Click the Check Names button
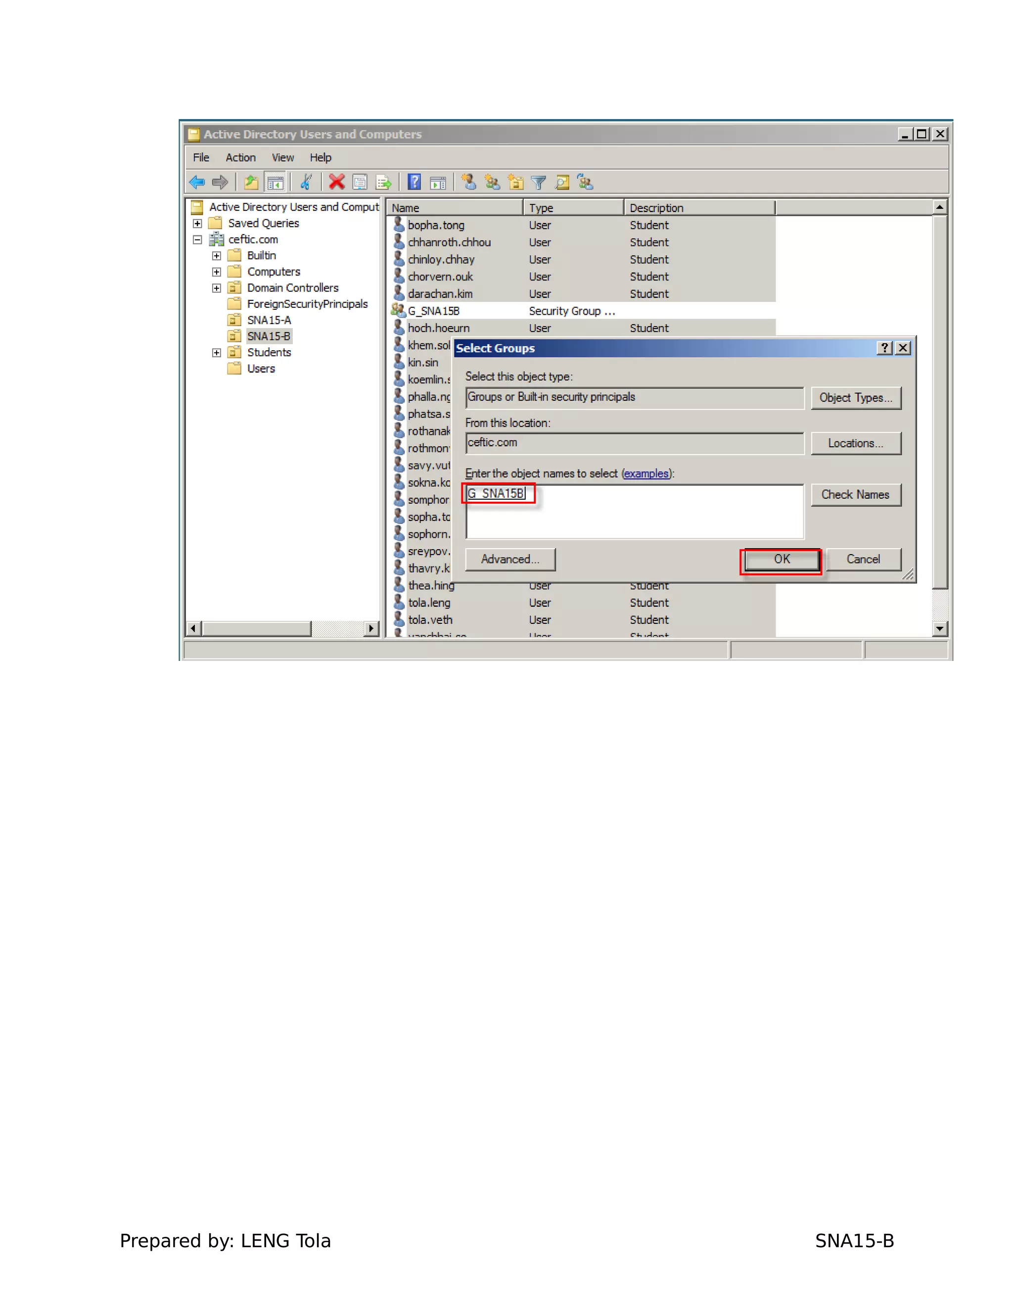The width and height of the screenshot is (1013, 1311). [x=855, y=495]
